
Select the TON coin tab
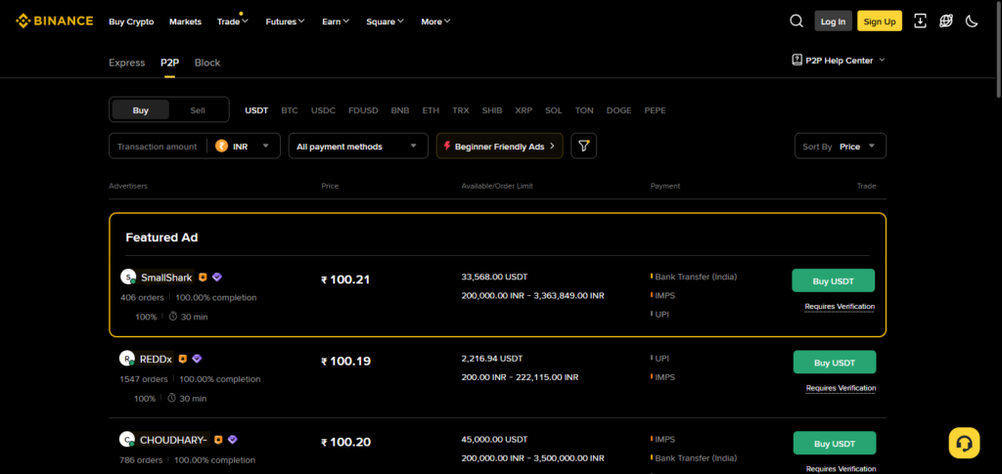point(584,110)
